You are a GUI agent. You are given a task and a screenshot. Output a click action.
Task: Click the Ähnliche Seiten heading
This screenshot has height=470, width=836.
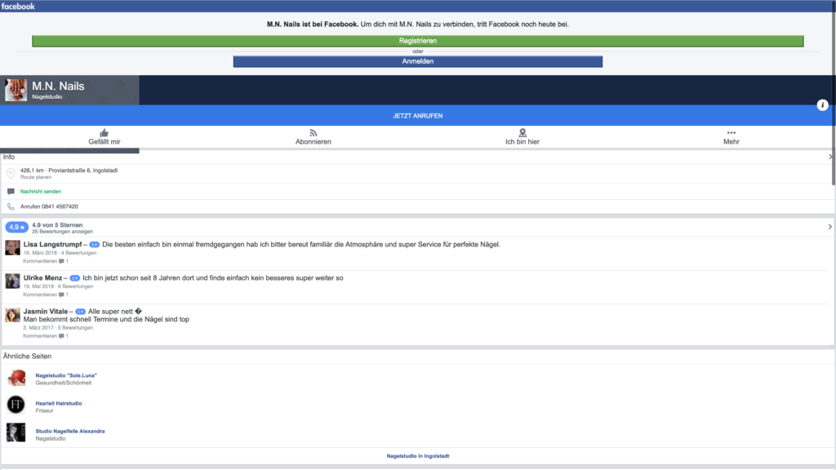coord(27,356)
